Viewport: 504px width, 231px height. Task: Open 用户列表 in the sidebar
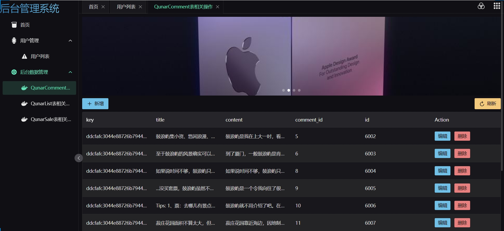click(39, 56)
